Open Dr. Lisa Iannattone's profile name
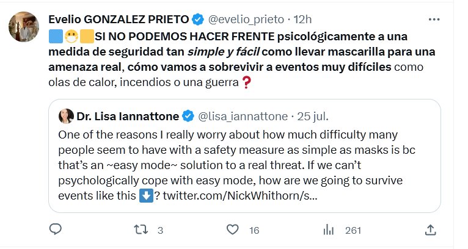The image size is (468, 249). point(127,116)
